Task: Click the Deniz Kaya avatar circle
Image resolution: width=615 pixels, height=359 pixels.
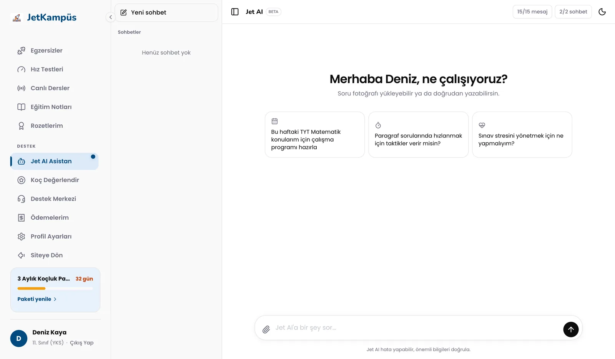Action: click(x=19, y=339)
